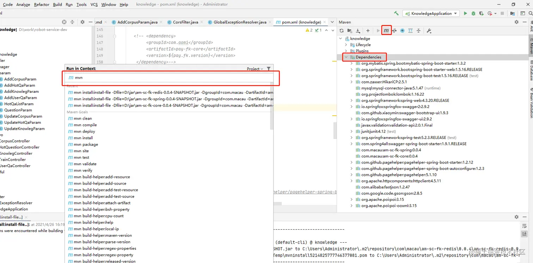Collapse all in Project panel header
Image resolution: width=533 pixels, height=263 pixels.
72,22
